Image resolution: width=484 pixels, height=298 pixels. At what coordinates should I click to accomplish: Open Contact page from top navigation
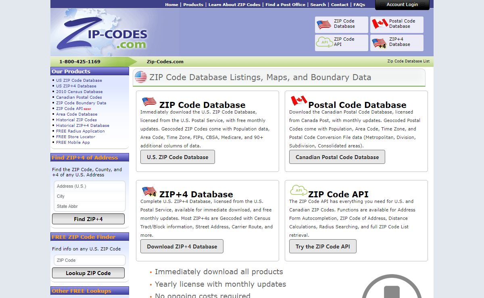pos(340,4)
